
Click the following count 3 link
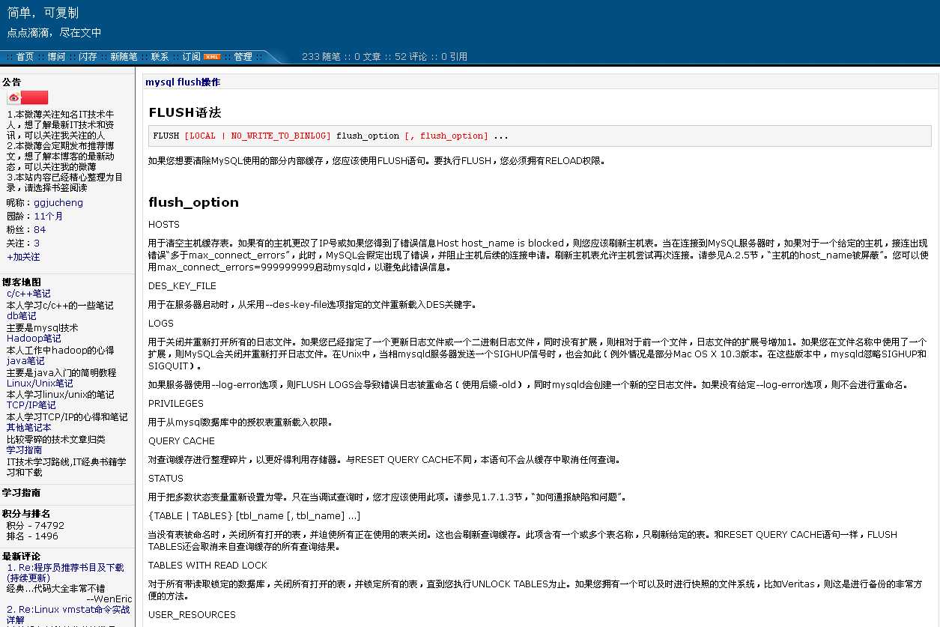(37, 243)
